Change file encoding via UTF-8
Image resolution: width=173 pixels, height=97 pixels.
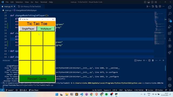(115, 90)
